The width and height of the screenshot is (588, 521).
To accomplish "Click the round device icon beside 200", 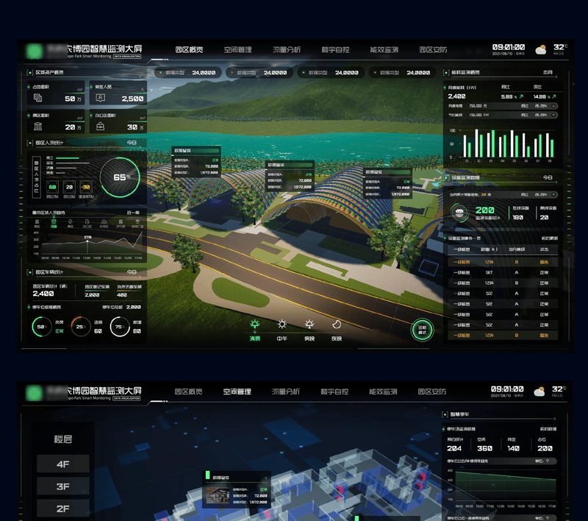I will pyautogui.click(x=460, y=214).
